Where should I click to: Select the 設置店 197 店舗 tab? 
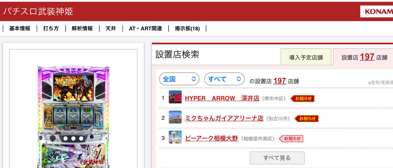(363, 57)
